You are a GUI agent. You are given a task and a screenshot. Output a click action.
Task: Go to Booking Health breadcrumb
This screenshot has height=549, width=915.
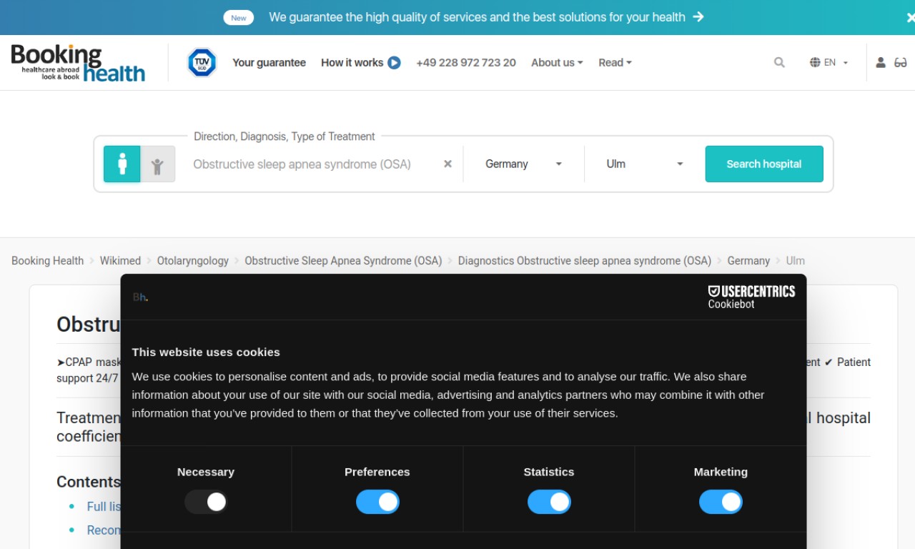[x=47, y=261]
